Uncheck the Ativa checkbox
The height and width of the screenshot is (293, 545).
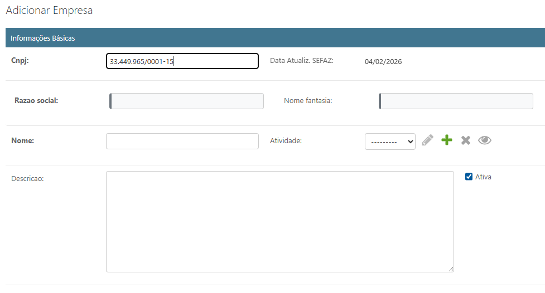[x=469, y=177]
